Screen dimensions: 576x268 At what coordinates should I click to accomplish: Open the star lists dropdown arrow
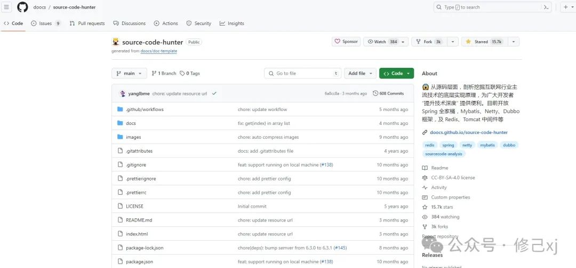click(513, 42)
